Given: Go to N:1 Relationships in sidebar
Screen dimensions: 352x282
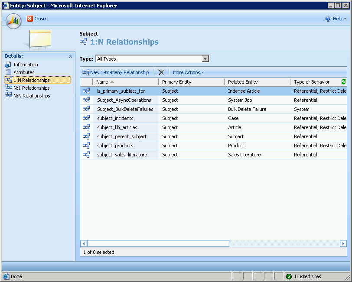Looking at the screenshot, I should (x=31, y=88).
